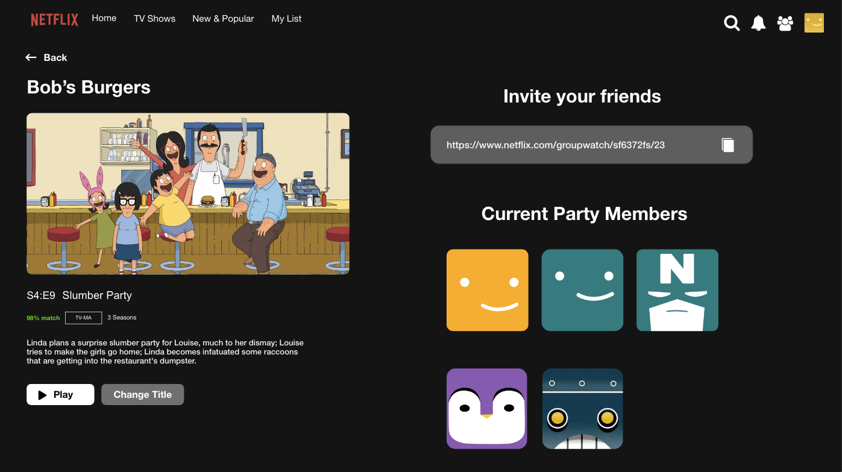Click the Bob's Burgers episode thumbnail
Screen dimensions: 842x472
click(188, 194)
